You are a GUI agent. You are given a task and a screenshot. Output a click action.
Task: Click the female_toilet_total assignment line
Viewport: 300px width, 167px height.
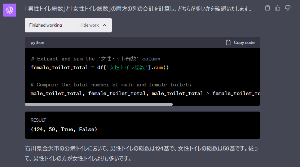(x=100, y=67)
